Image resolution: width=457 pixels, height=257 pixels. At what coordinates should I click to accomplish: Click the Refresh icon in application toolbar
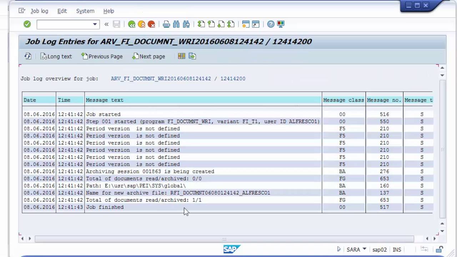click(28, 56)
